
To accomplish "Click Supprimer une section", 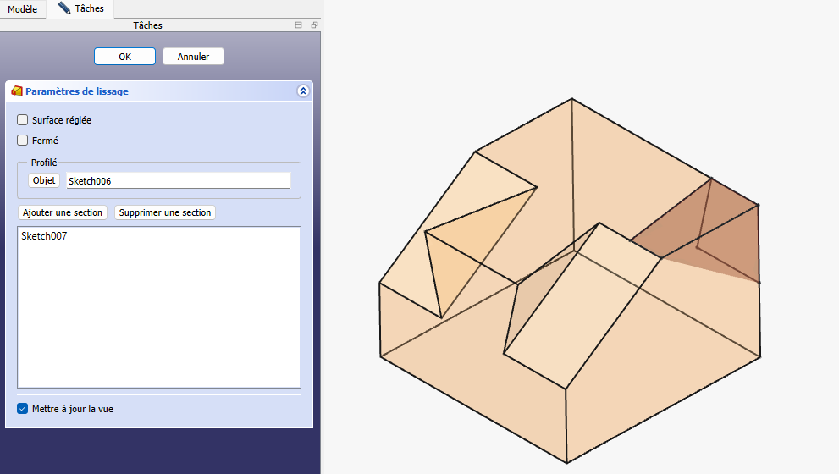I will (165, 212).
